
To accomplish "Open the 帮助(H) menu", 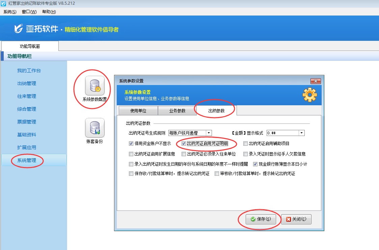I will click(x=49, y=12).
